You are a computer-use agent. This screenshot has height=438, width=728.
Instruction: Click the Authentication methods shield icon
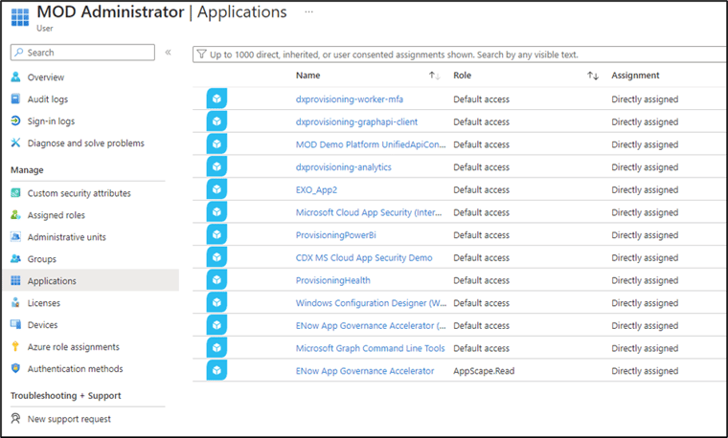tap(15, 368)
